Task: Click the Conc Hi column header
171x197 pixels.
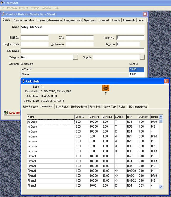Action: click(95, 117)
